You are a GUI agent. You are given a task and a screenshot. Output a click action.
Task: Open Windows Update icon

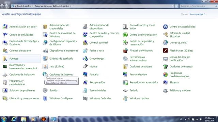(125, 99)
